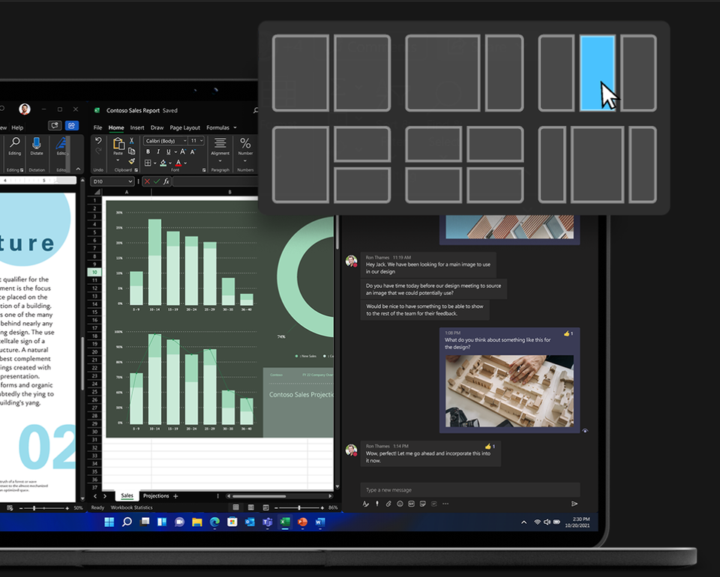Toggle Italic formatting in Excel
Screen dimensions: 720x577
click(x=158, y=152)
